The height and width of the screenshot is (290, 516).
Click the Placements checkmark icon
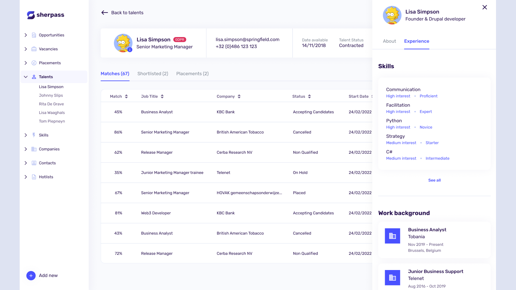pos(34,63)
